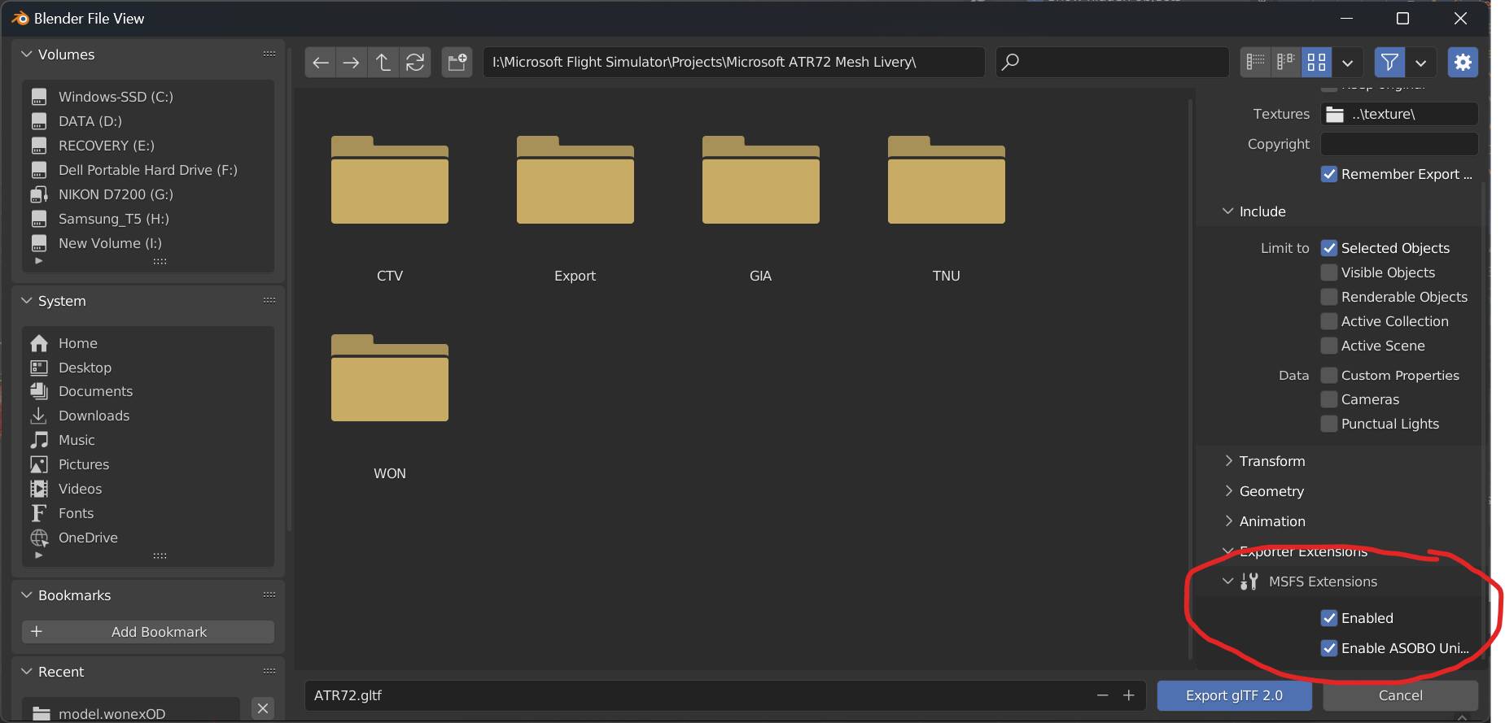
Task: Enable Active Scene limit
Action: (x=1329, y=346)
